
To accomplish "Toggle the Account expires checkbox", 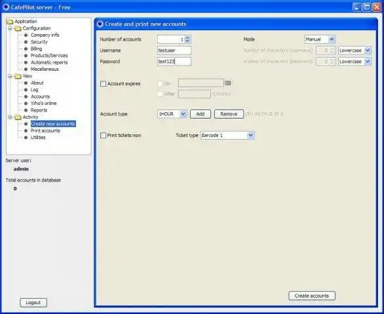I will pyautogui.click(x=103, y=84).
